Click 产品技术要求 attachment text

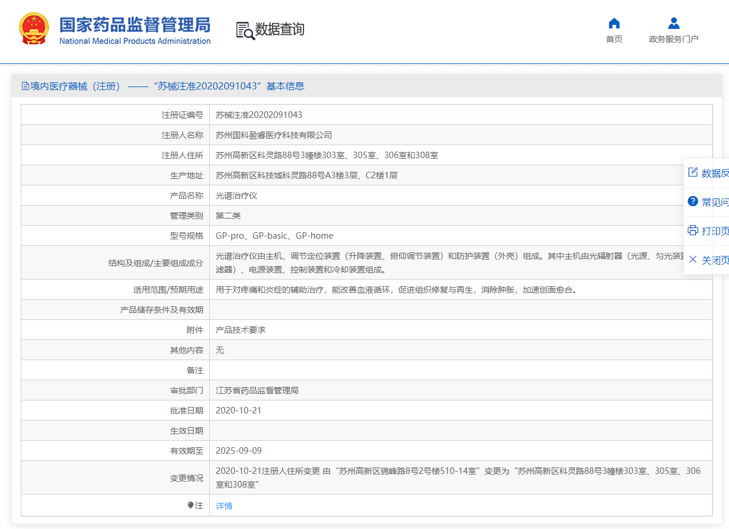tap(241, 330)
